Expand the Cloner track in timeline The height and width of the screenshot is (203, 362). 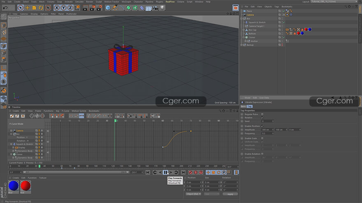pyautogui.click(x=11, y=154)
